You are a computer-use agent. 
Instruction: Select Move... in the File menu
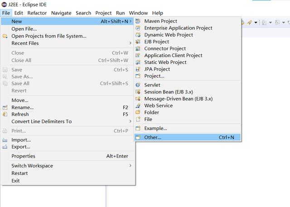click(68, 100)
